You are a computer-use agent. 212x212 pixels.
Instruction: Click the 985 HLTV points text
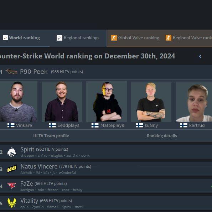67,72
